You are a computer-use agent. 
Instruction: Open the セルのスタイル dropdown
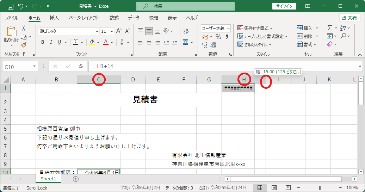point(254,44)
